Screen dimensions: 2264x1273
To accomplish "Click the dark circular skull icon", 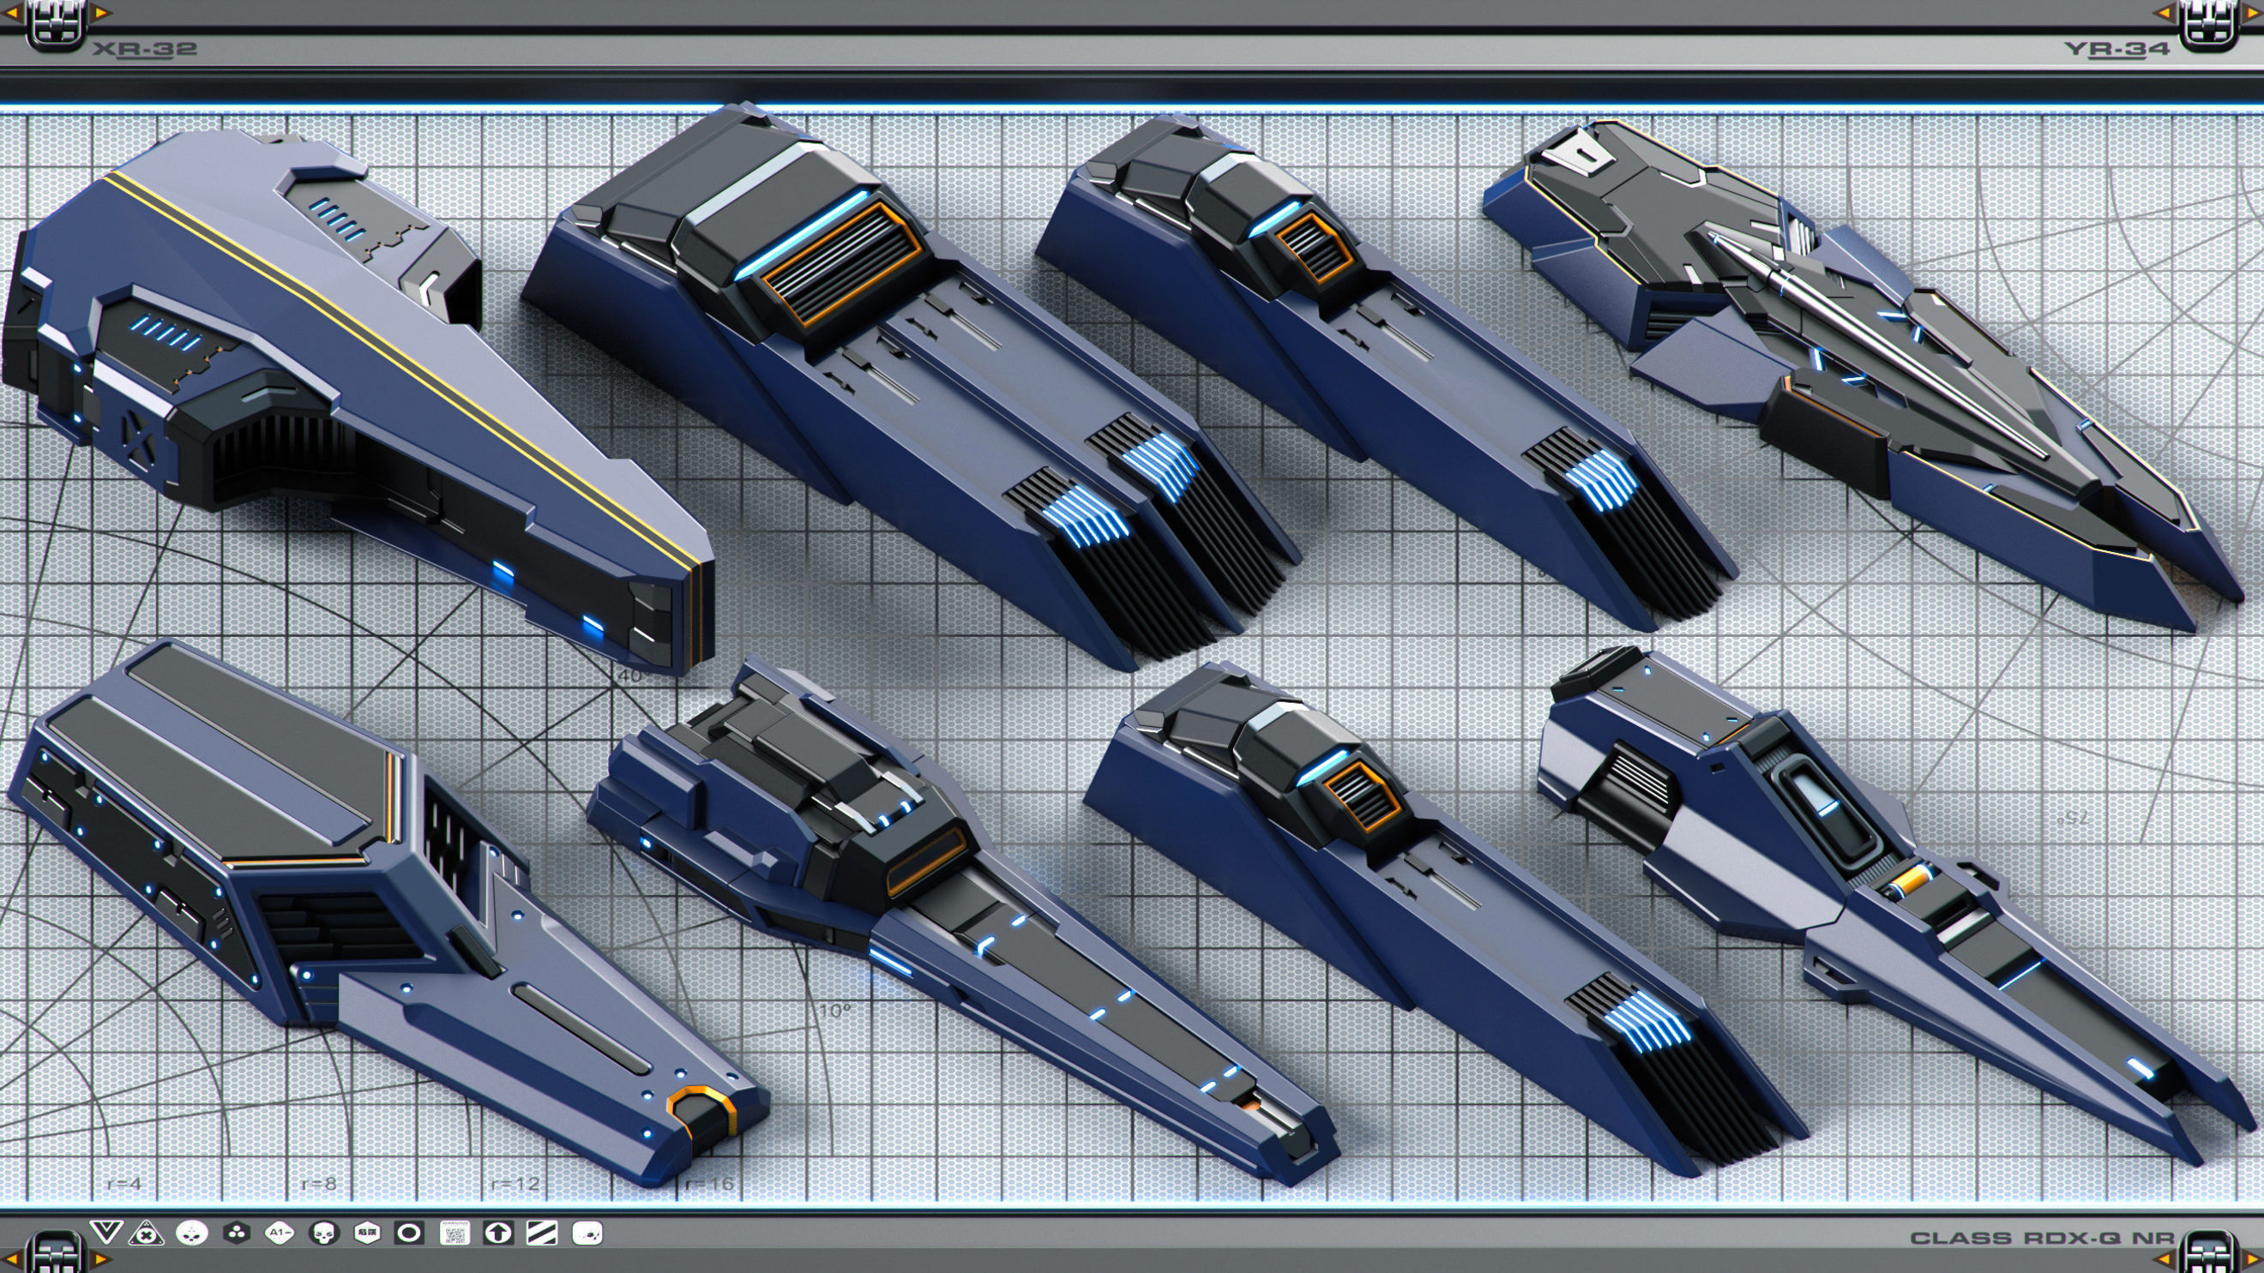I will click(x=324, y=1233).
